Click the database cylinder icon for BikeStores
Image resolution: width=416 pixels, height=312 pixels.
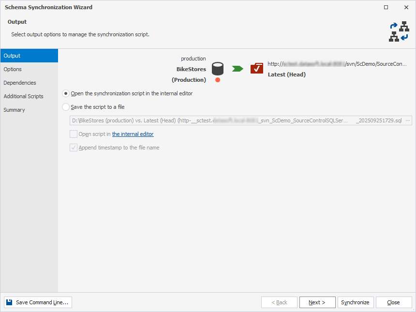pyautogui.click(x=218, y=69)
